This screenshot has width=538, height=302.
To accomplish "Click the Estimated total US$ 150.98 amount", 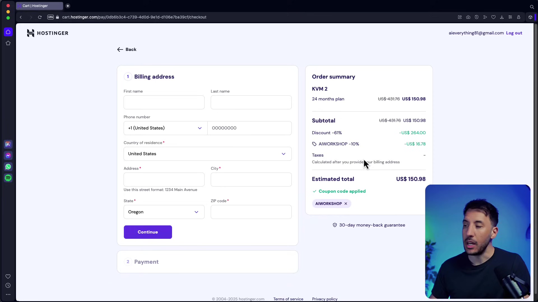I will click(411, 179).
